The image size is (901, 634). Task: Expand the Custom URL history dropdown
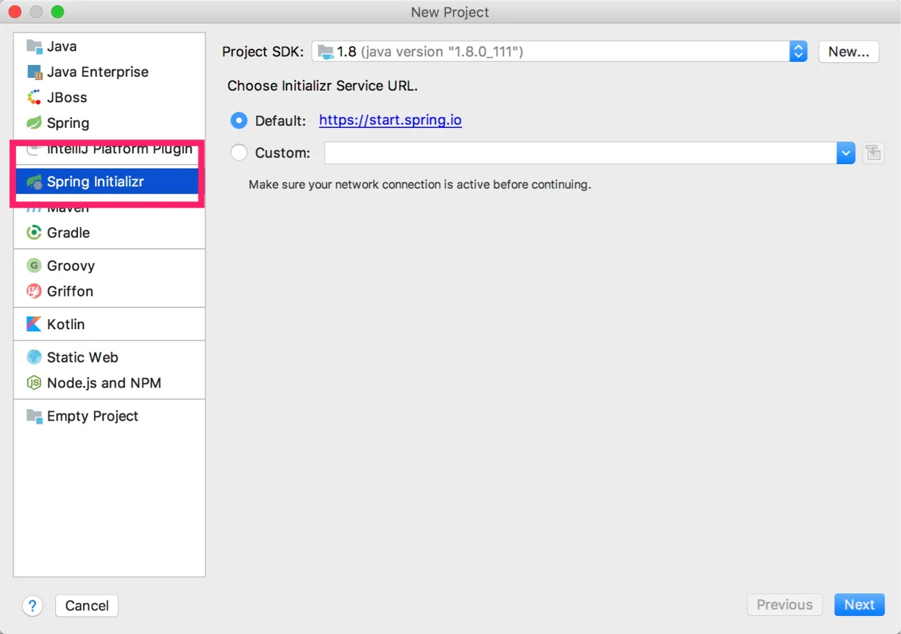[846, 153]
